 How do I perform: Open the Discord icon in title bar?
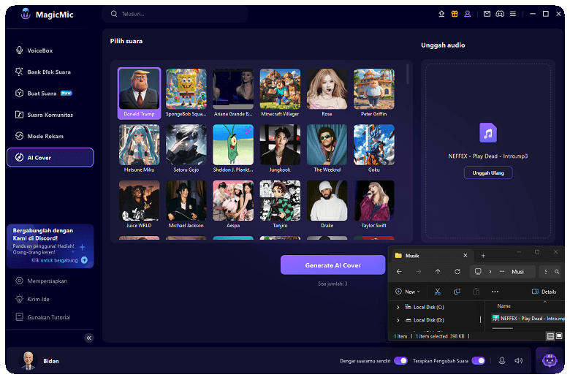coord(500,14)
